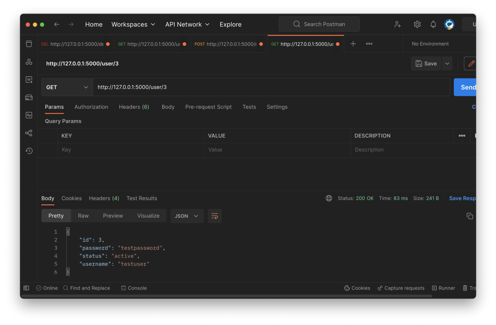496x325 pixels.
Task: Click the invite collaborator icon
Action: (397, 25)
